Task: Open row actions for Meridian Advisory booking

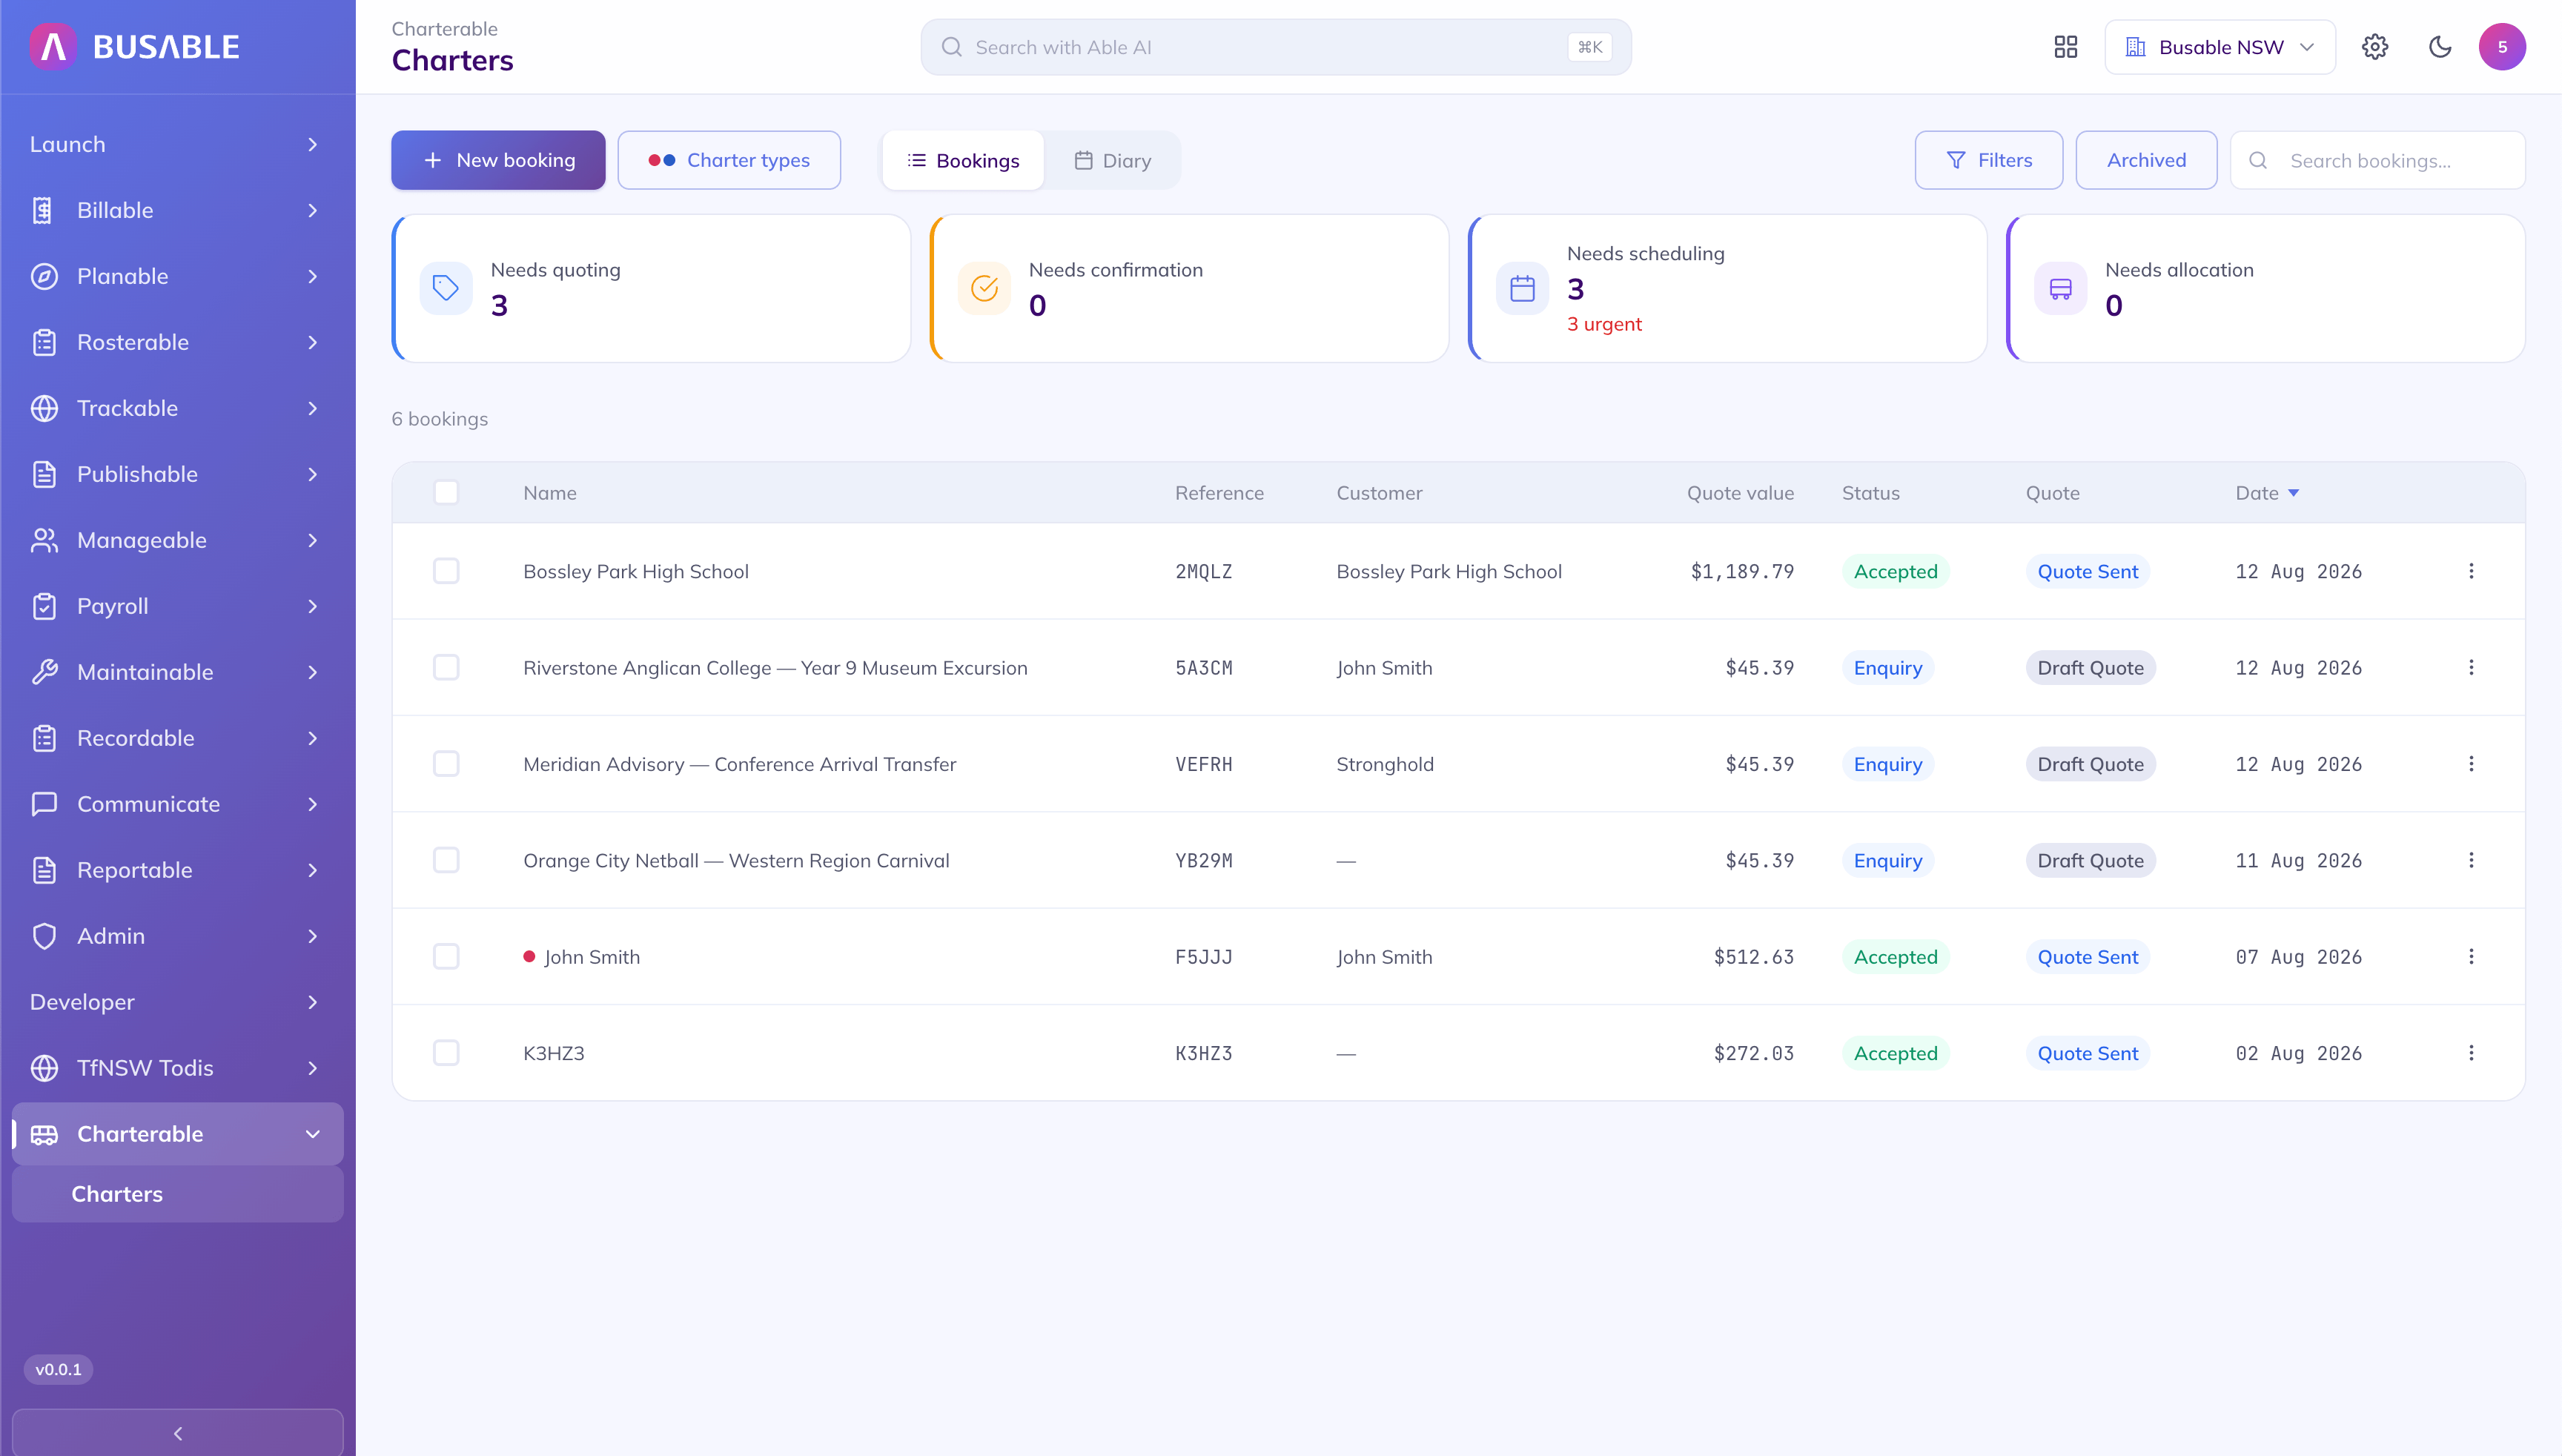Action: point(2470,764)
